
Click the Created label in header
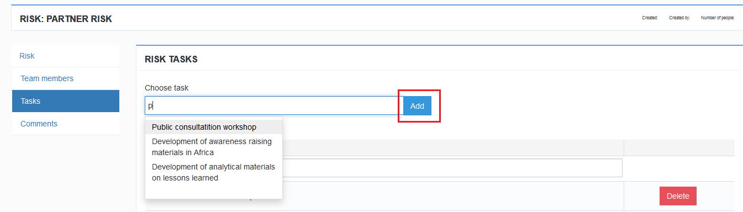pyautogui.click(x=650, y=18)
